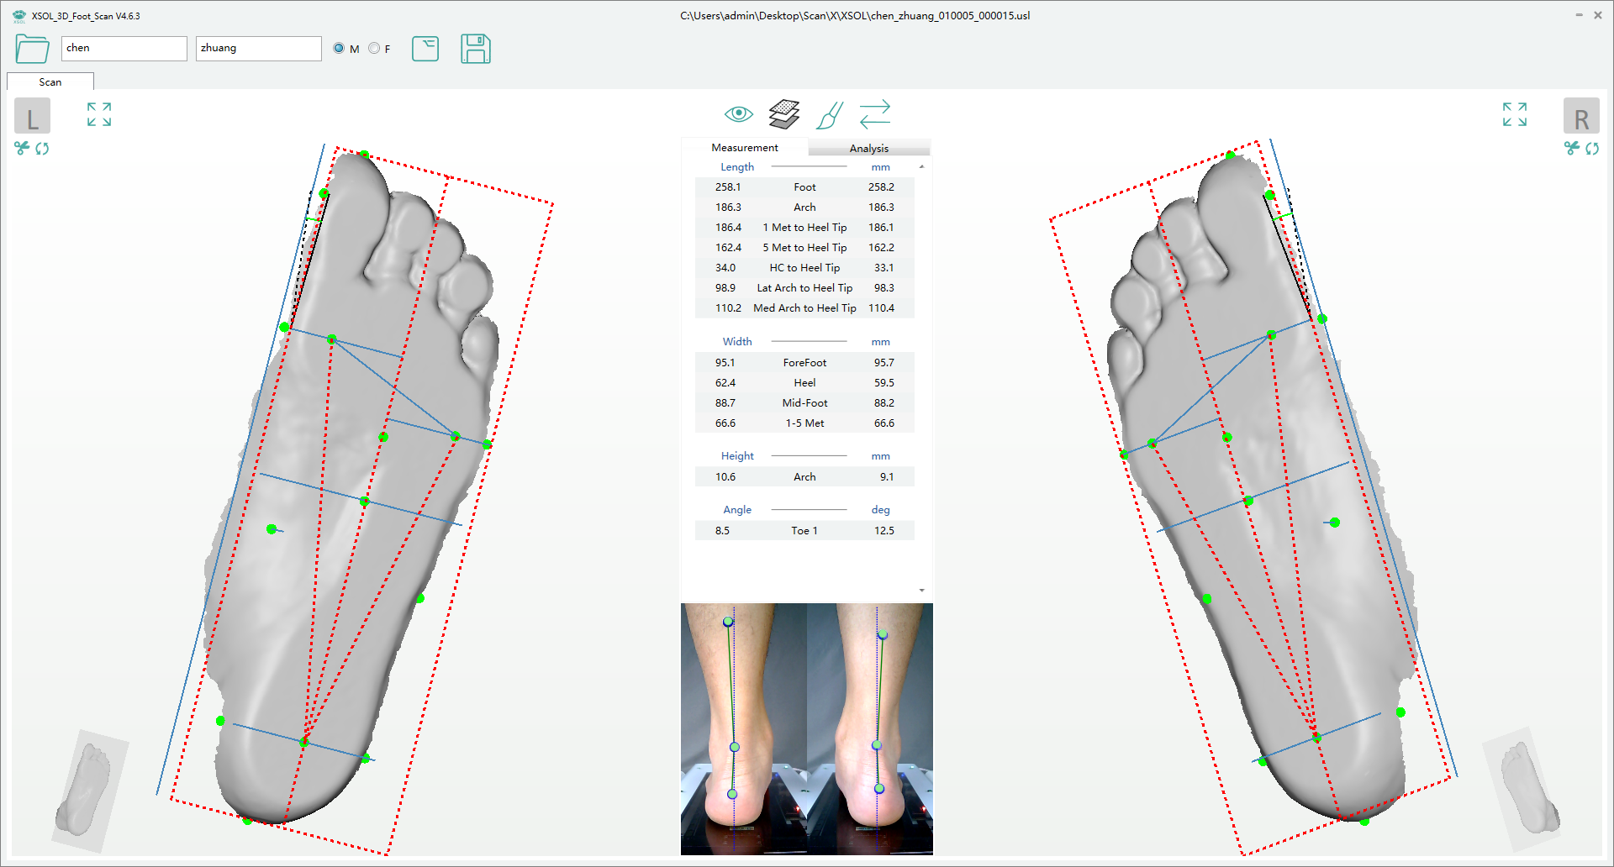Select the M gender radio button
The image size is (1614, 867).
click(339, 49)
